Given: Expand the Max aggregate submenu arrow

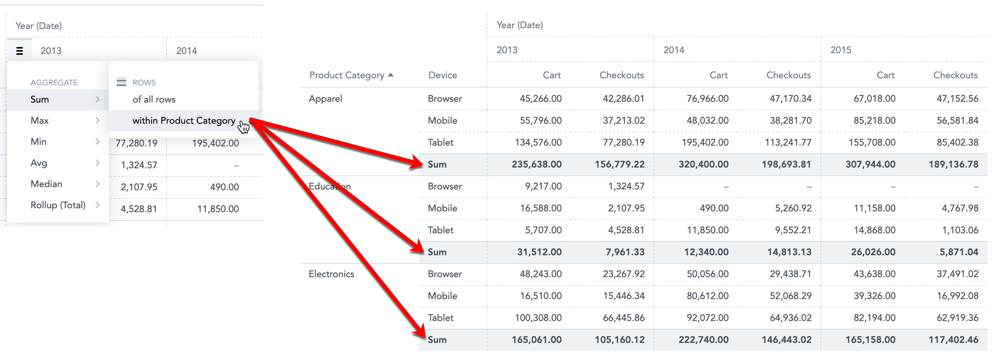Looking at the screenshot, I should [x=98, y=121].
